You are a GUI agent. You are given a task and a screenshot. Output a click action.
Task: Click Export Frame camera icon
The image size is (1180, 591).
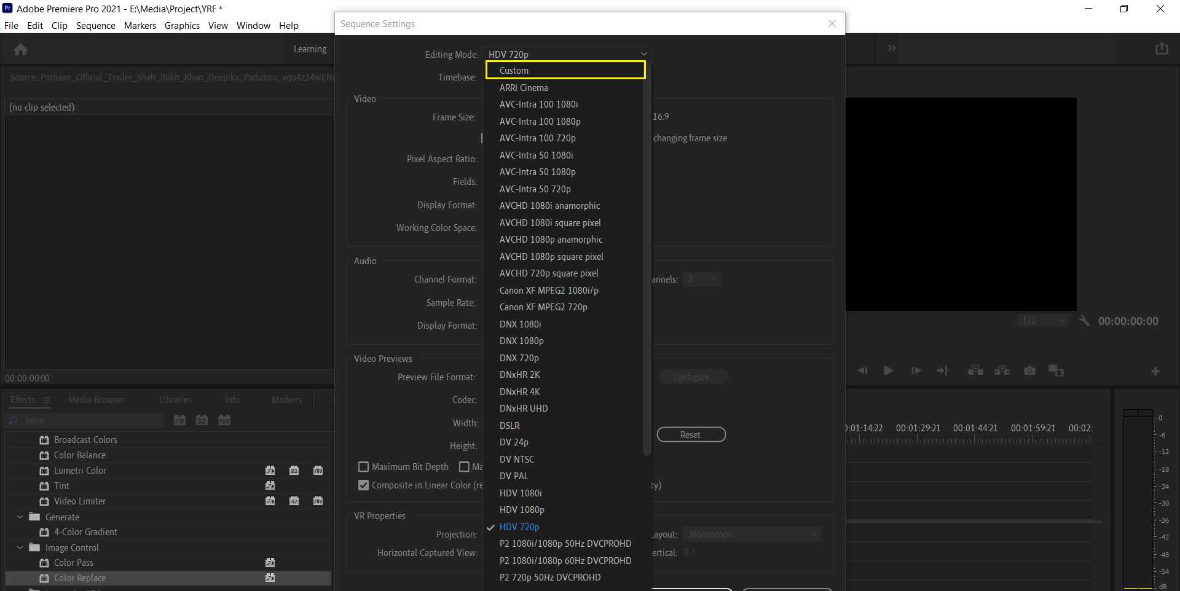click(x=1029, y=370)
